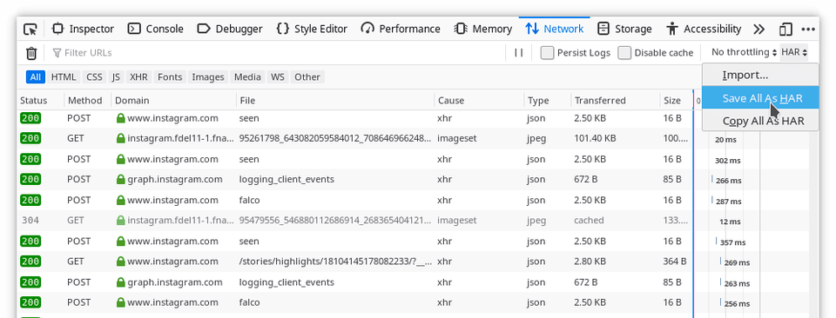This screenshot has height=318, width=836.
Task: Click the cached transferred value
Action: (589, 220)
